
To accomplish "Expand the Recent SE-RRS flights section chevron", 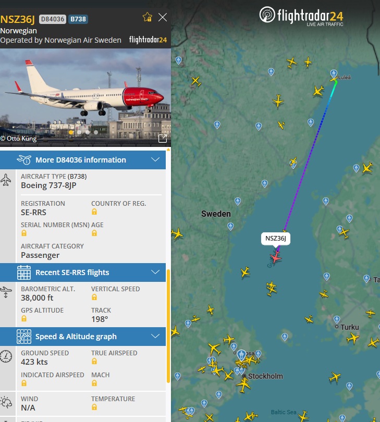I will point(155,272).
